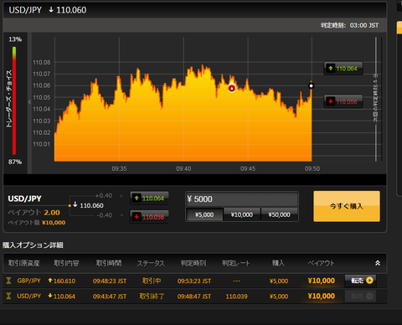Click the 取引内容 column header

tap(66, 263)
